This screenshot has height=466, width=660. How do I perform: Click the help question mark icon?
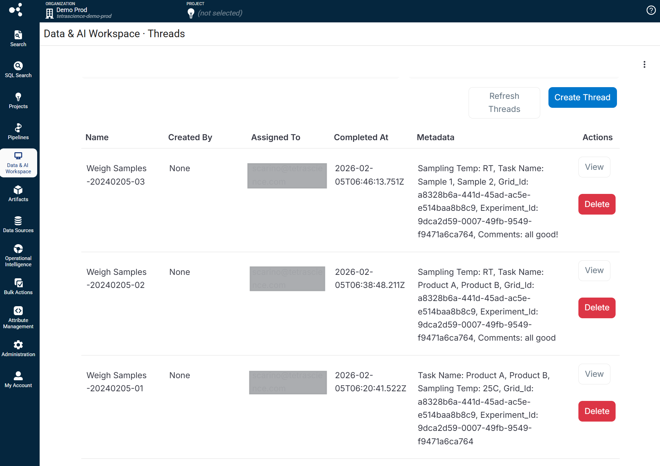(x=651, y=10)
